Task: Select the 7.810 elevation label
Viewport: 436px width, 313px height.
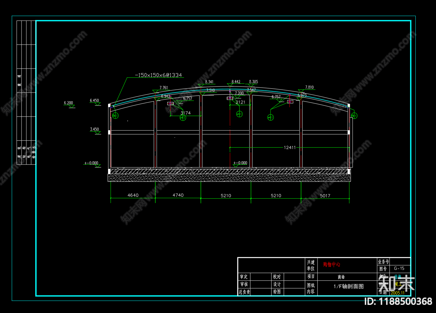Action: [x=309, y=87]
